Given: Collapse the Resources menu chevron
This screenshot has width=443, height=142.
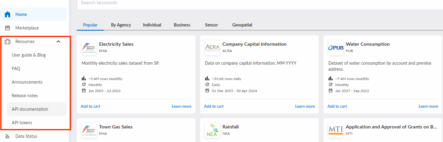Looking at the screenshot, I should [x=58, y=42].
